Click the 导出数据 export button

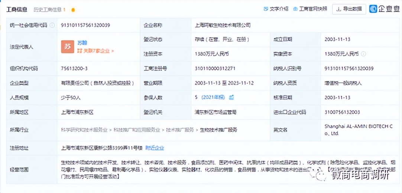click(x=349, y=9)
